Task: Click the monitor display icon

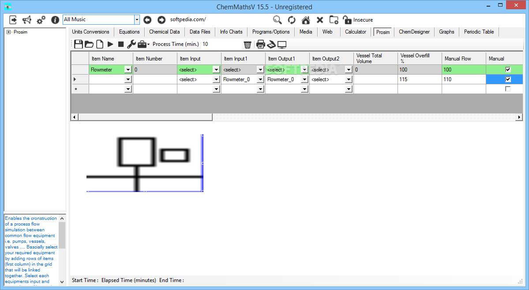Action: point(282,45)
